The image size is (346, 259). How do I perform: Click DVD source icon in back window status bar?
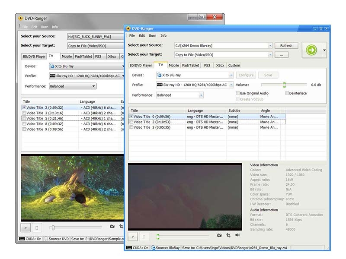point(46,239)
